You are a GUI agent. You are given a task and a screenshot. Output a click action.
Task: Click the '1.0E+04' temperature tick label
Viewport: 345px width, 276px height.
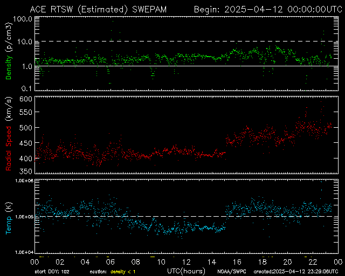coord(24,252)
